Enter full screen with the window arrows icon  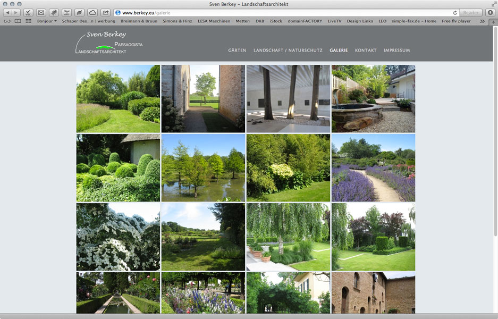pos(494,4)
